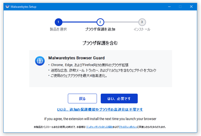Image resolution: width=201 pixels, height=136 pixels.
Task: Click the Malwarebytes Browser Guard title text
Action: point(77,58)
